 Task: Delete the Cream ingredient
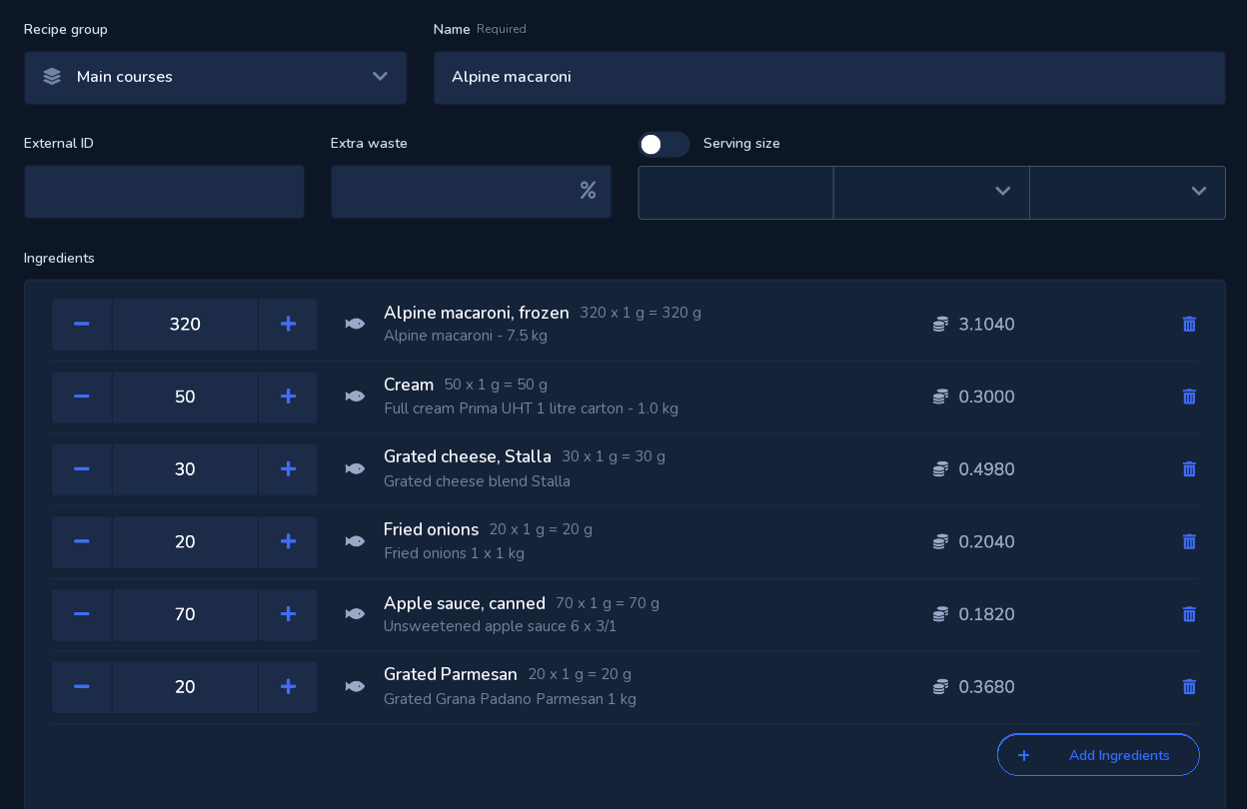[x=1189, y=397]
